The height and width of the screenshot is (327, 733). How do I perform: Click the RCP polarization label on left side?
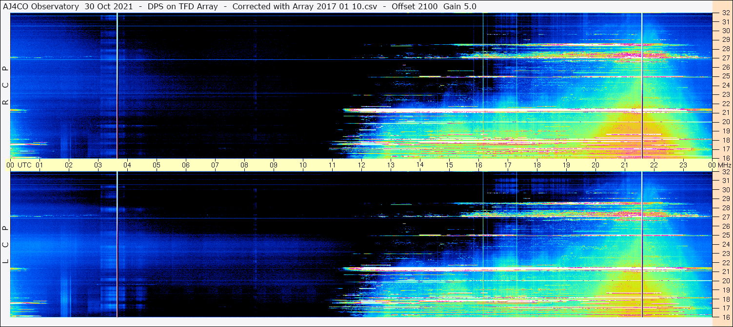(5, 86)
